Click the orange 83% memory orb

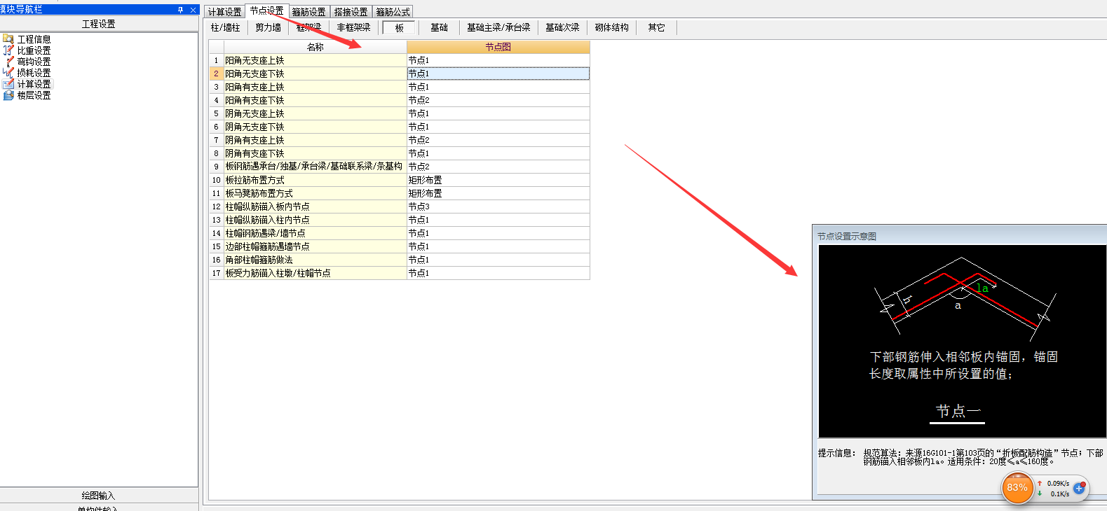(x=1017, y=487)
